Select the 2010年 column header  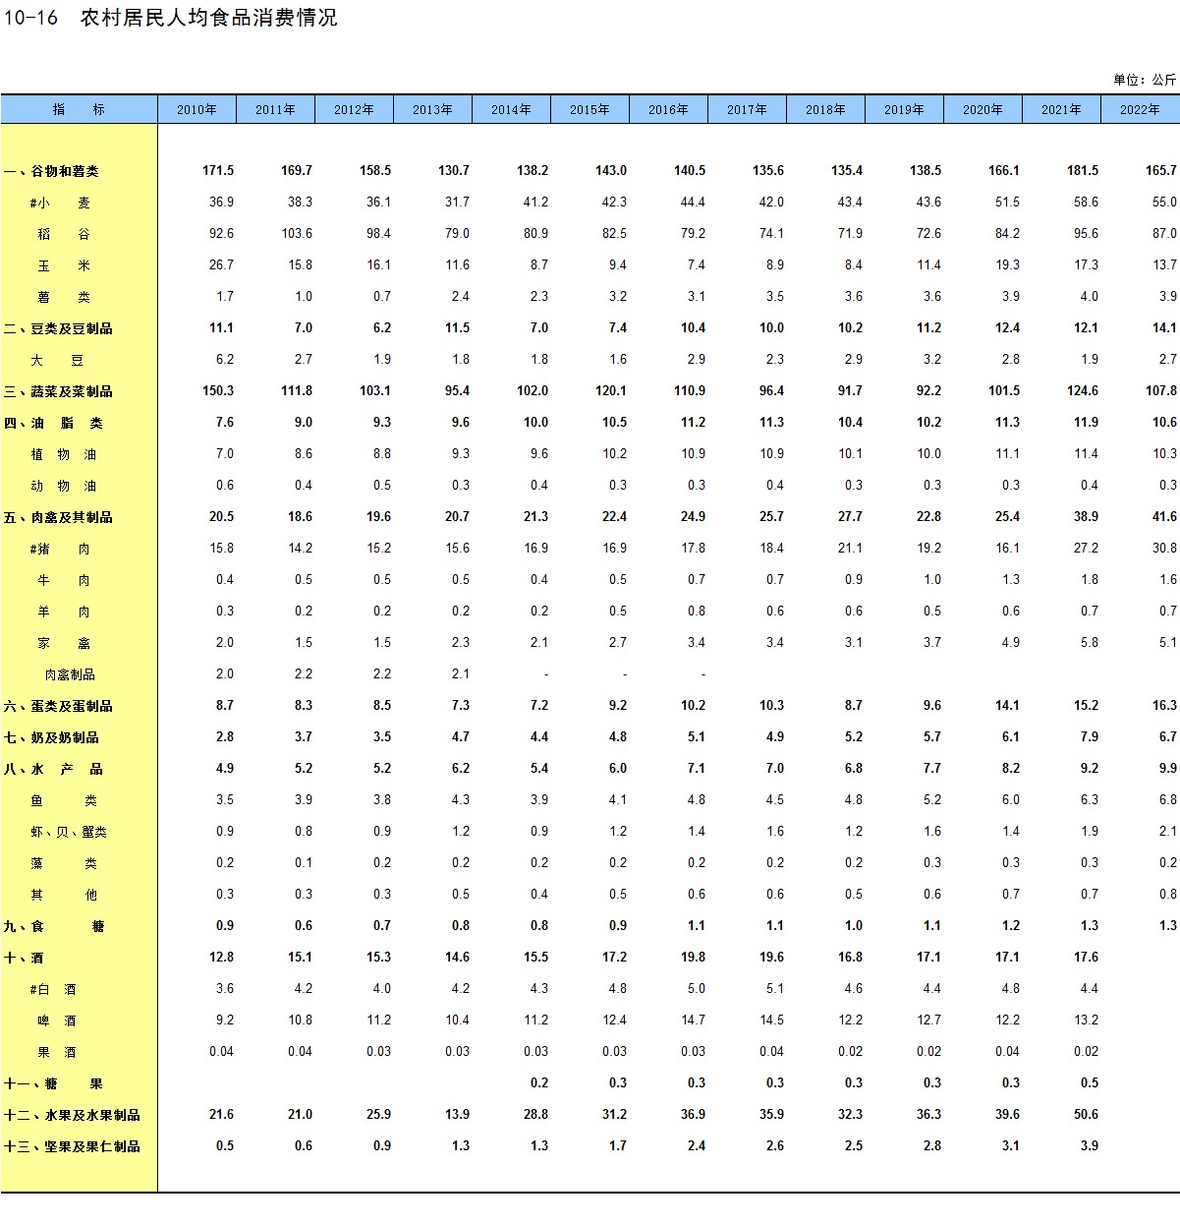coord(197,109)
